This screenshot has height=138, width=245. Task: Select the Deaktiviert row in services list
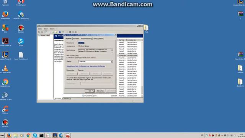click(127, 56)
